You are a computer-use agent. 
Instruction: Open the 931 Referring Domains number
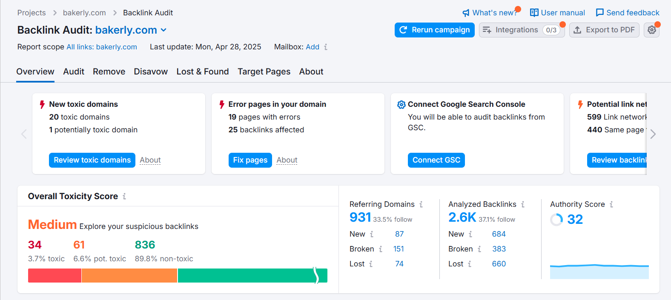360,217
